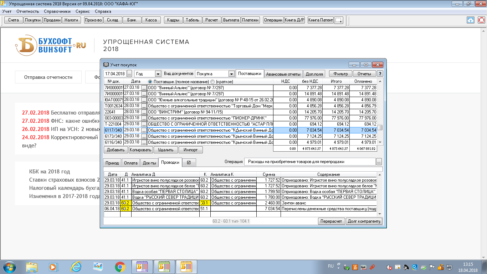Open Google Chrome from the taskbar

coord(120,267)
